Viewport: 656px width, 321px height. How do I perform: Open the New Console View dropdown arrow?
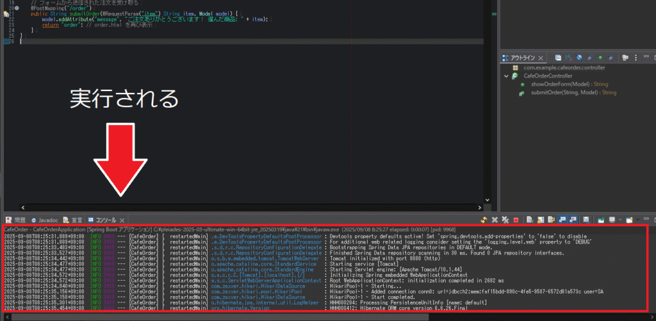[638, 220]
